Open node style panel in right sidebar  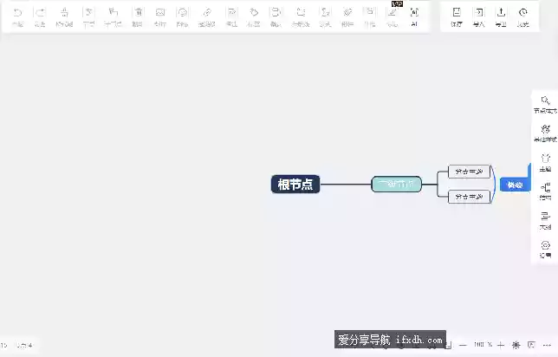click(x=545, y=105)
